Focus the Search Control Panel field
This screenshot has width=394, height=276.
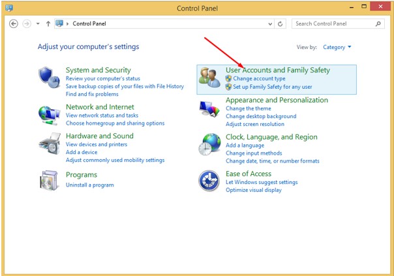pos(338,23)
